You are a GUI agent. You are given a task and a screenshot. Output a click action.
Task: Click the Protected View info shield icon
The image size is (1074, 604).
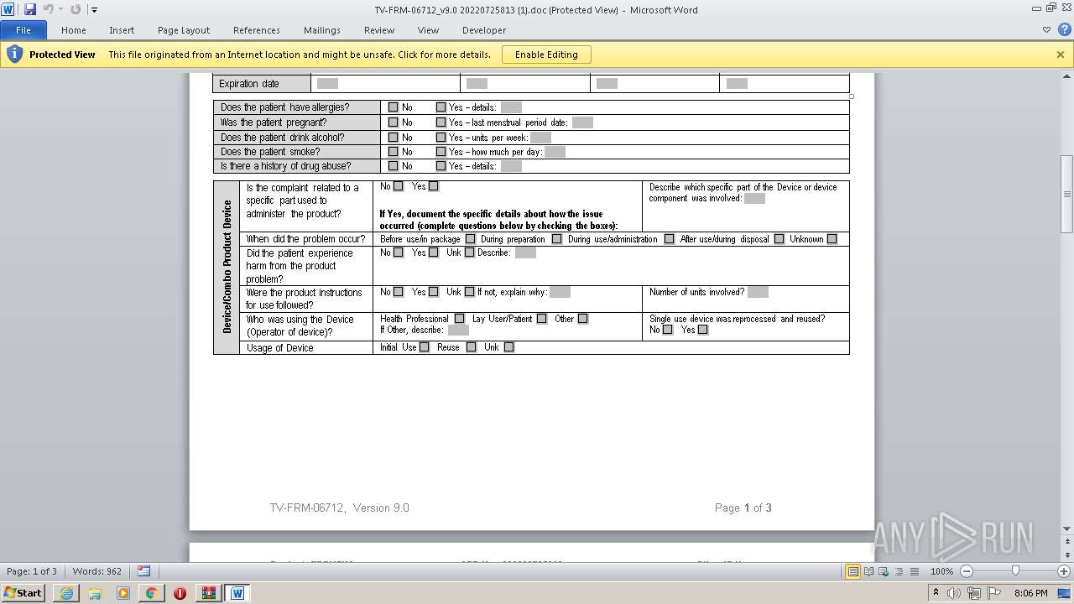(x=14, y=55)
